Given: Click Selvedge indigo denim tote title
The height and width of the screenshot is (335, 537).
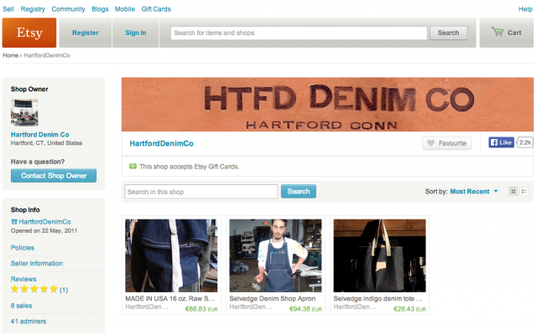Looking at the screenshot, I should [378, 298].
